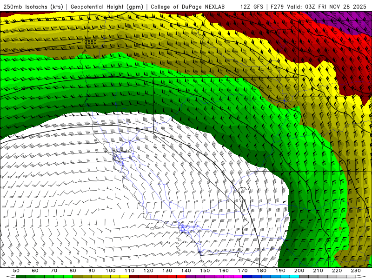Click the 200 label on the speed scale
The image size is (372, 279).
[x=299, y=271]
